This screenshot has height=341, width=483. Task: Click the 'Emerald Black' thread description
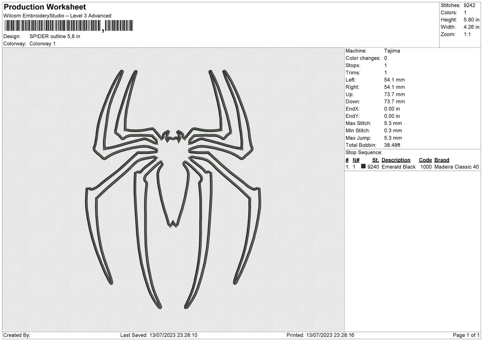coord(398,167)
